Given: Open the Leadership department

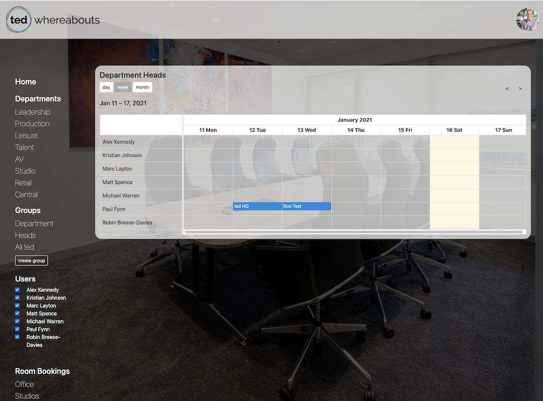Looking at the screenshot, I should coord(32,112).
